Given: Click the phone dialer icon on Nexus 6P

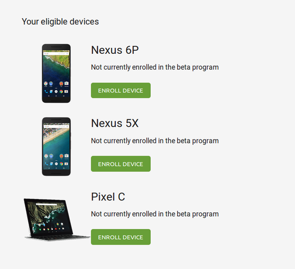Looking at the screenshot, I should (46, 92).
